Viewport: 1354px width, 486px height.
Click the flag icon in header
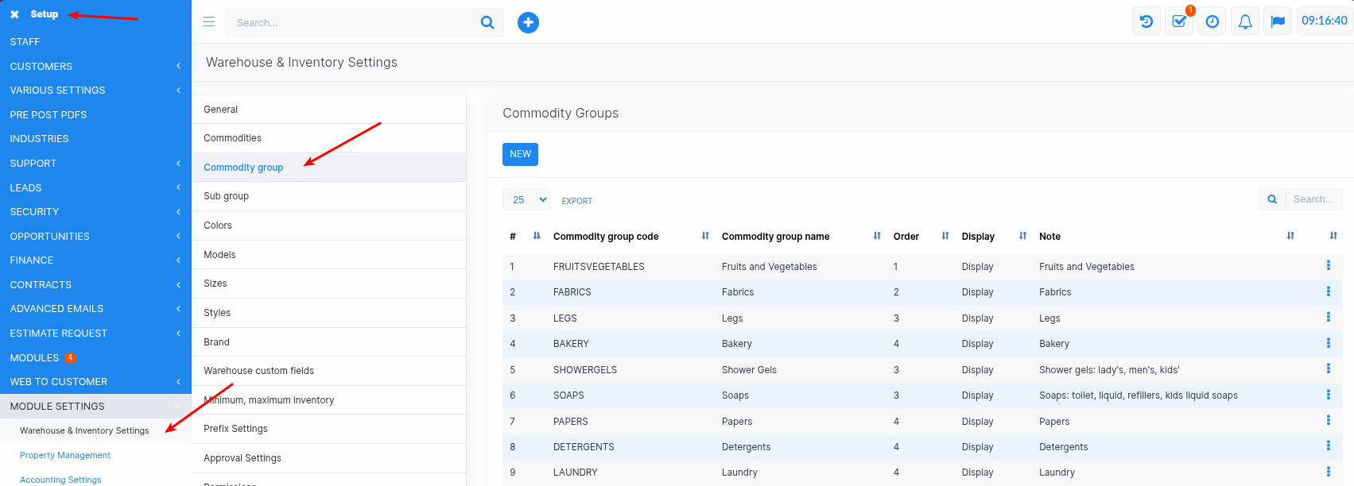coord(1278,21)
